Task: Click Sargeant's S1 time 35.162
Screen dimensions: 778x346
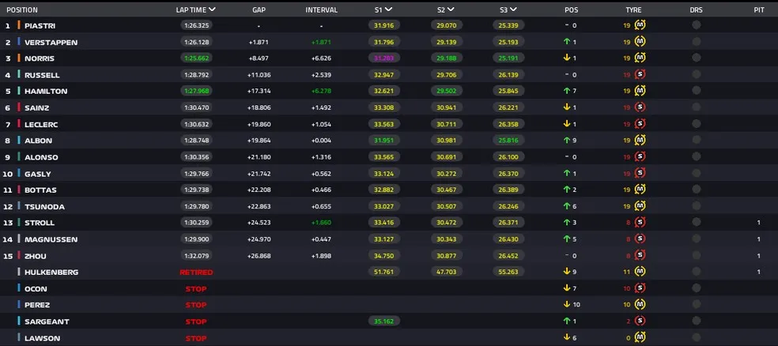Action: [x=384, y=322]
